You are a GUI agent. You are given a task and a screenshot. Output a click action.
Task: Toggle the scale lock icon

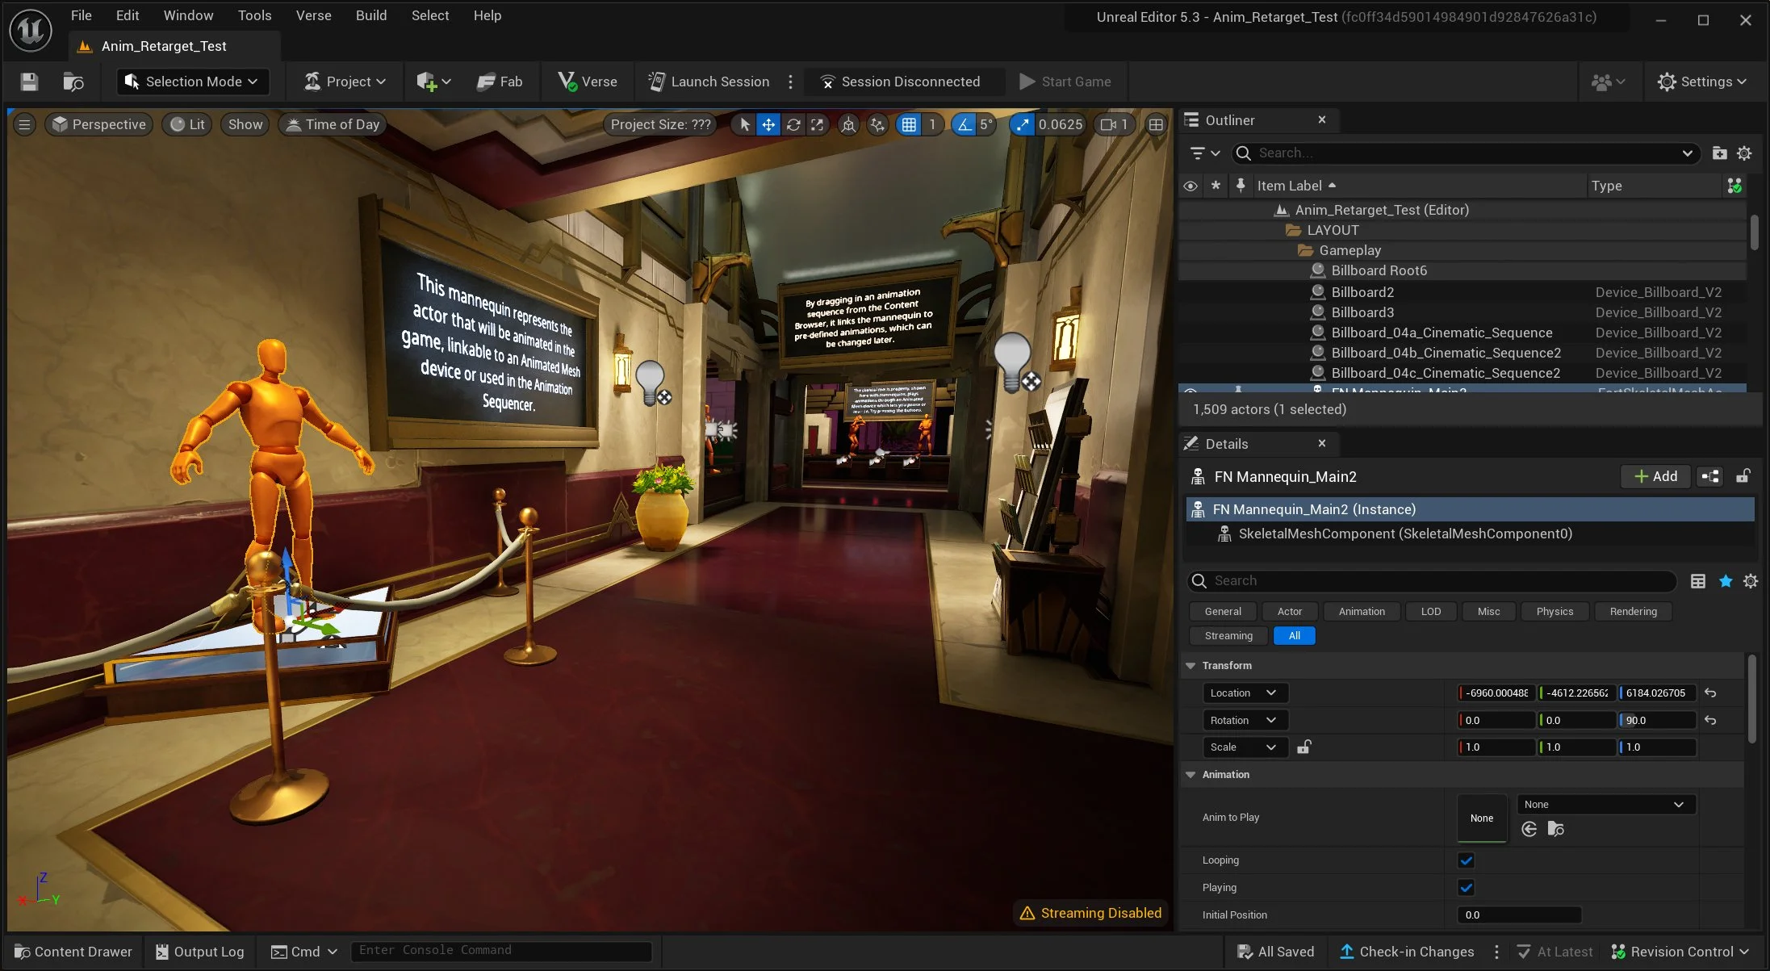tap(1303, 747)
